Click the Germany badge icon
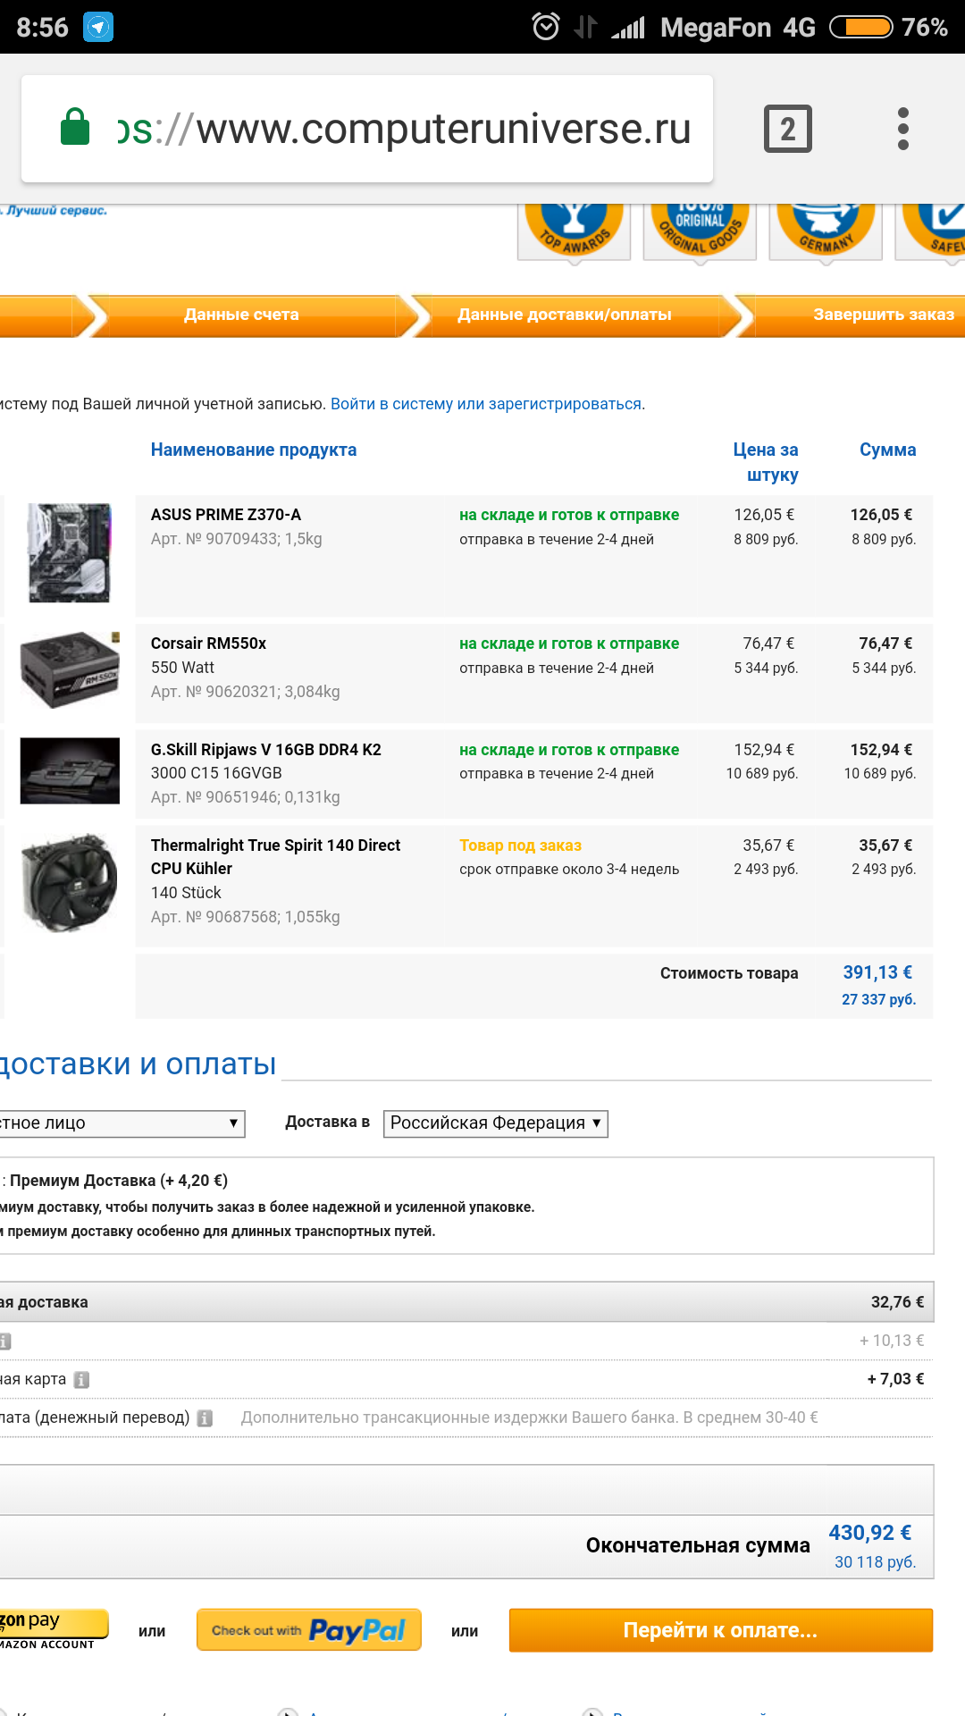965x1716 pixels. click(x=825, y=230)
